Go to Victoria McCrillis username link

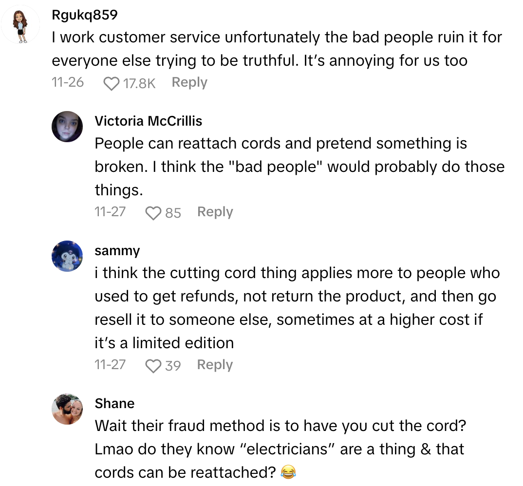click(148, 121)
